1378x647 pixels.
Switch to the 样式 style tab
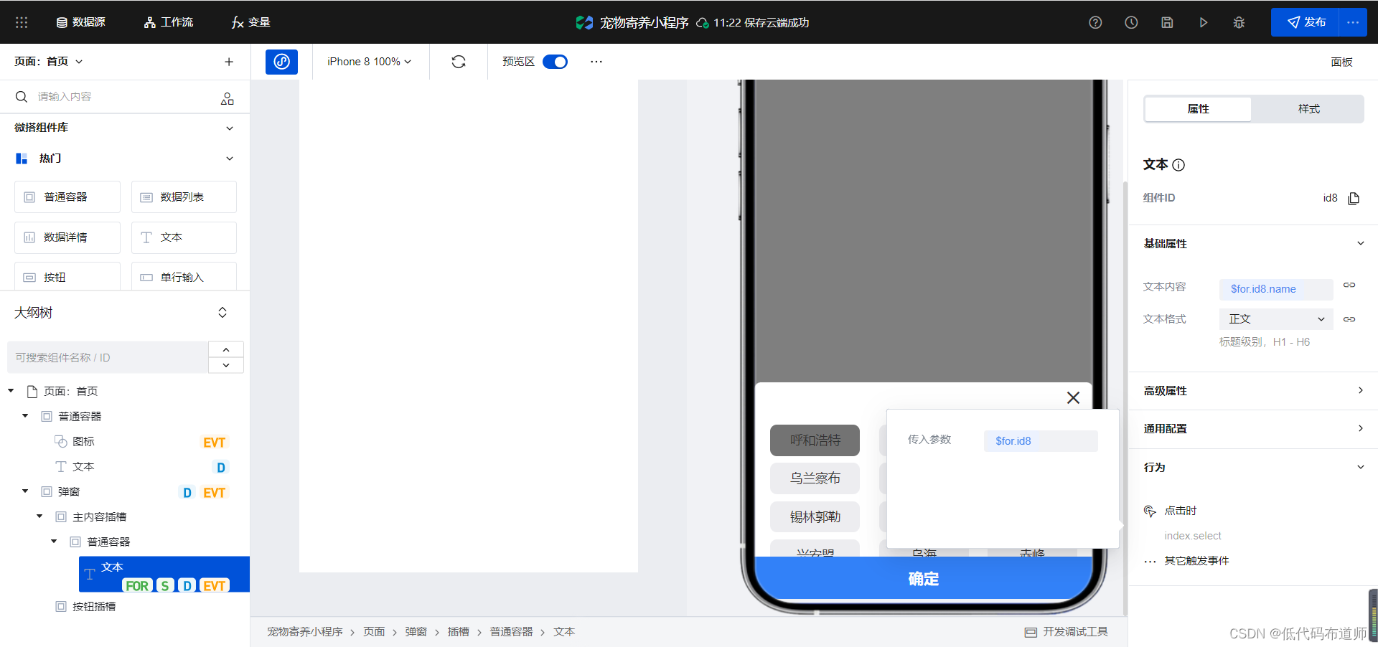1308,109
